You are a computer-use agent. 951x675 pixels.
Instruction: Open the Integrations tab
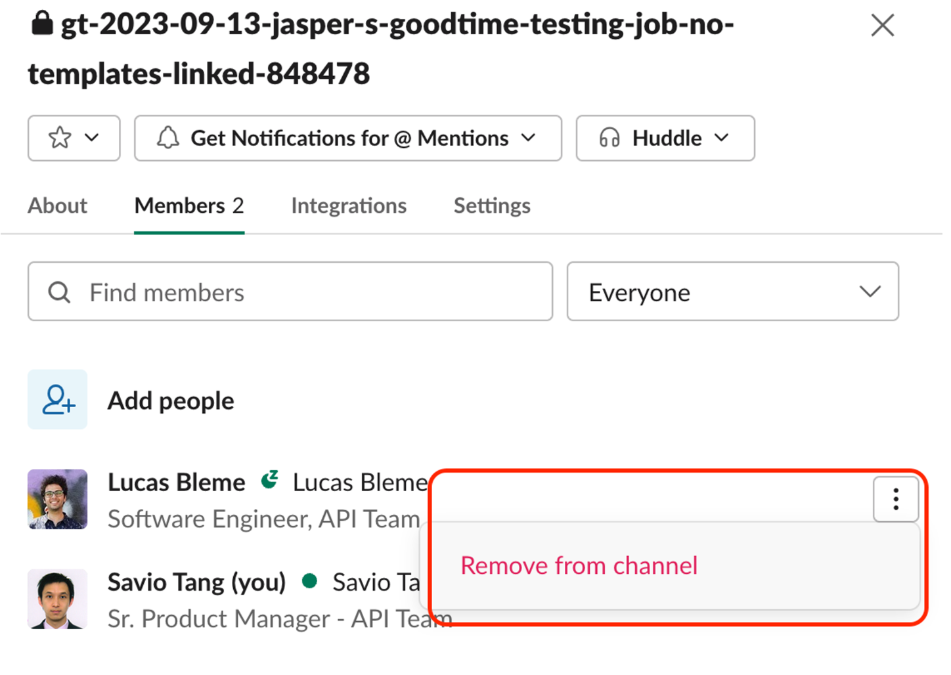point(349,206)
